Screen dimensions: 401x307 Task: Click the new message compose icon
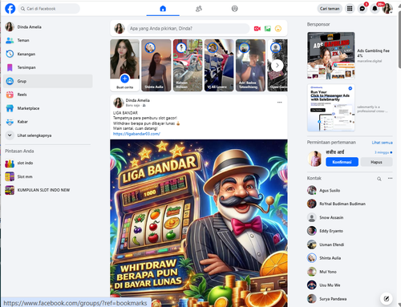click(x=387, y=299)
